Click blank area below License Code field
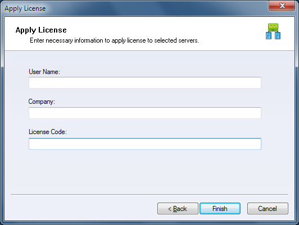 145,171
